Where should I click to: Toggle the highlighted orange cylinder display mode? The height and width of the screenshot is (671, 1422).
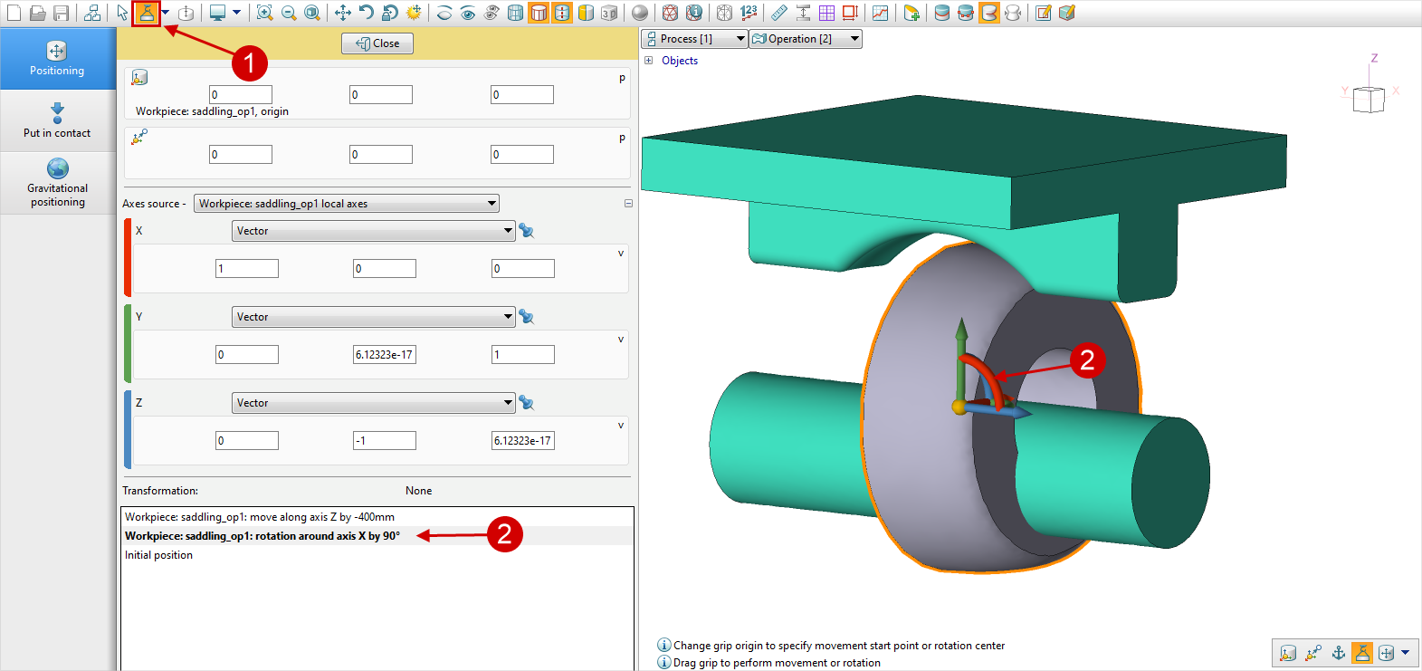point(539,13)
